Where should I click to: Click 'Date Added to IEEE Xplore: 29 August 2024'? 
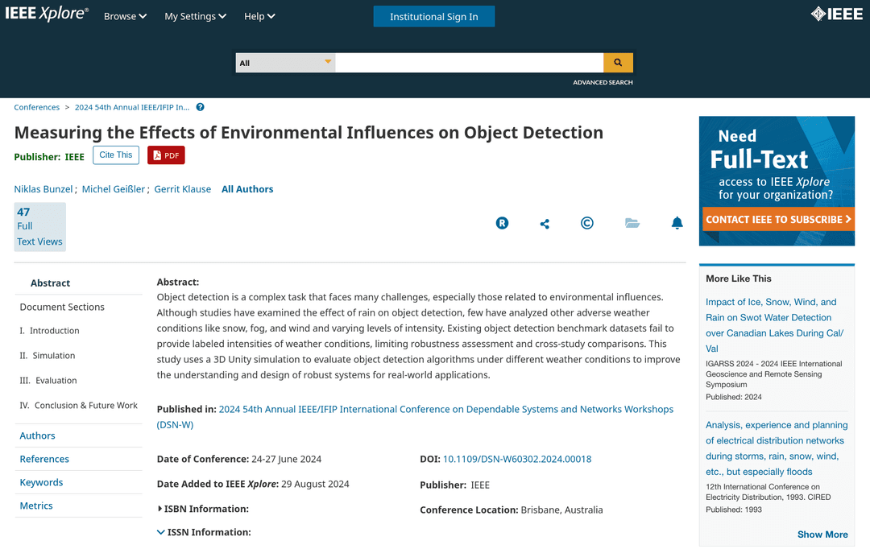(x=253, y=484)
